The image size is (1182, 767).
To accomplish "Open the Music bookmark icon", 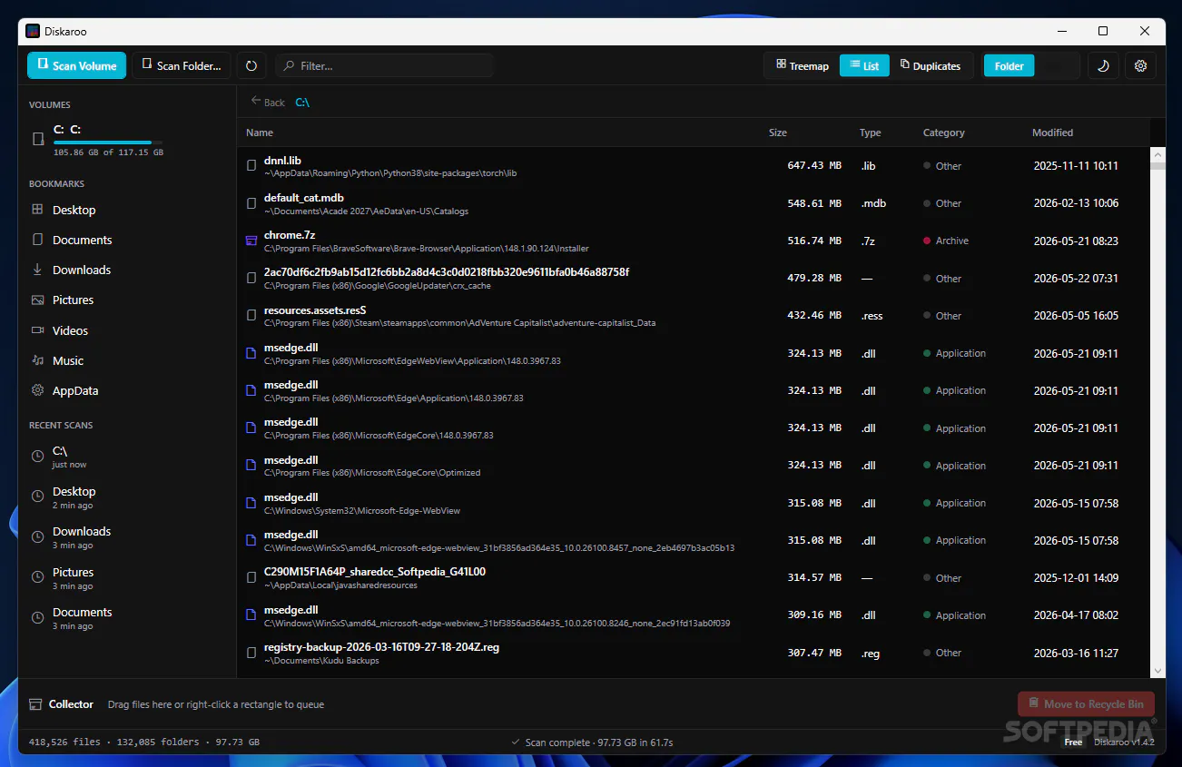I will 37,360.
